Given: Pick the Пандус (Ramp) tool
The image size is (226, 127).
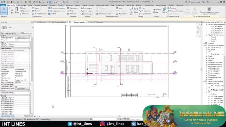Looking at the screenshot, I should point(71,11).
